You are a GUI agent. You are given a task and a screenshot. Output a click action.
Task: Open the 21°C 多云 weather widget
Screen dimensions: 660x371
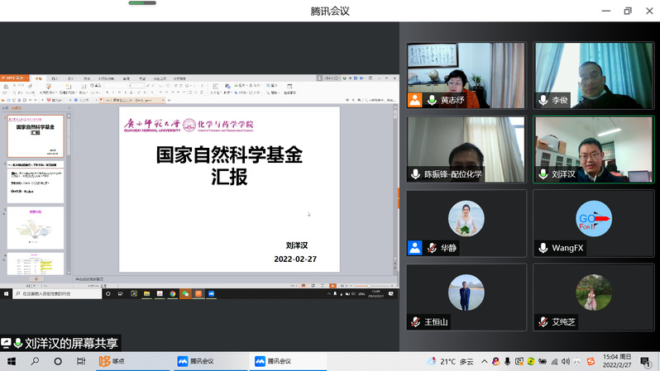click(x=452, y=361)
